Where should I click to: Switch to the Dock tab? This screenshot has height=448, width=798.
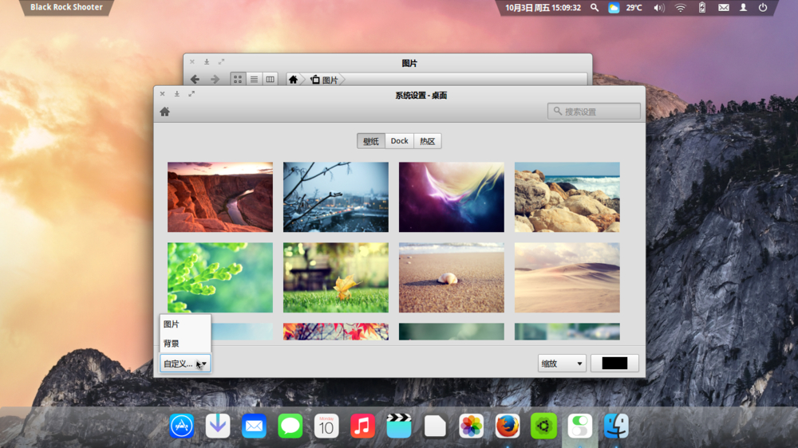tap(399, 141)
